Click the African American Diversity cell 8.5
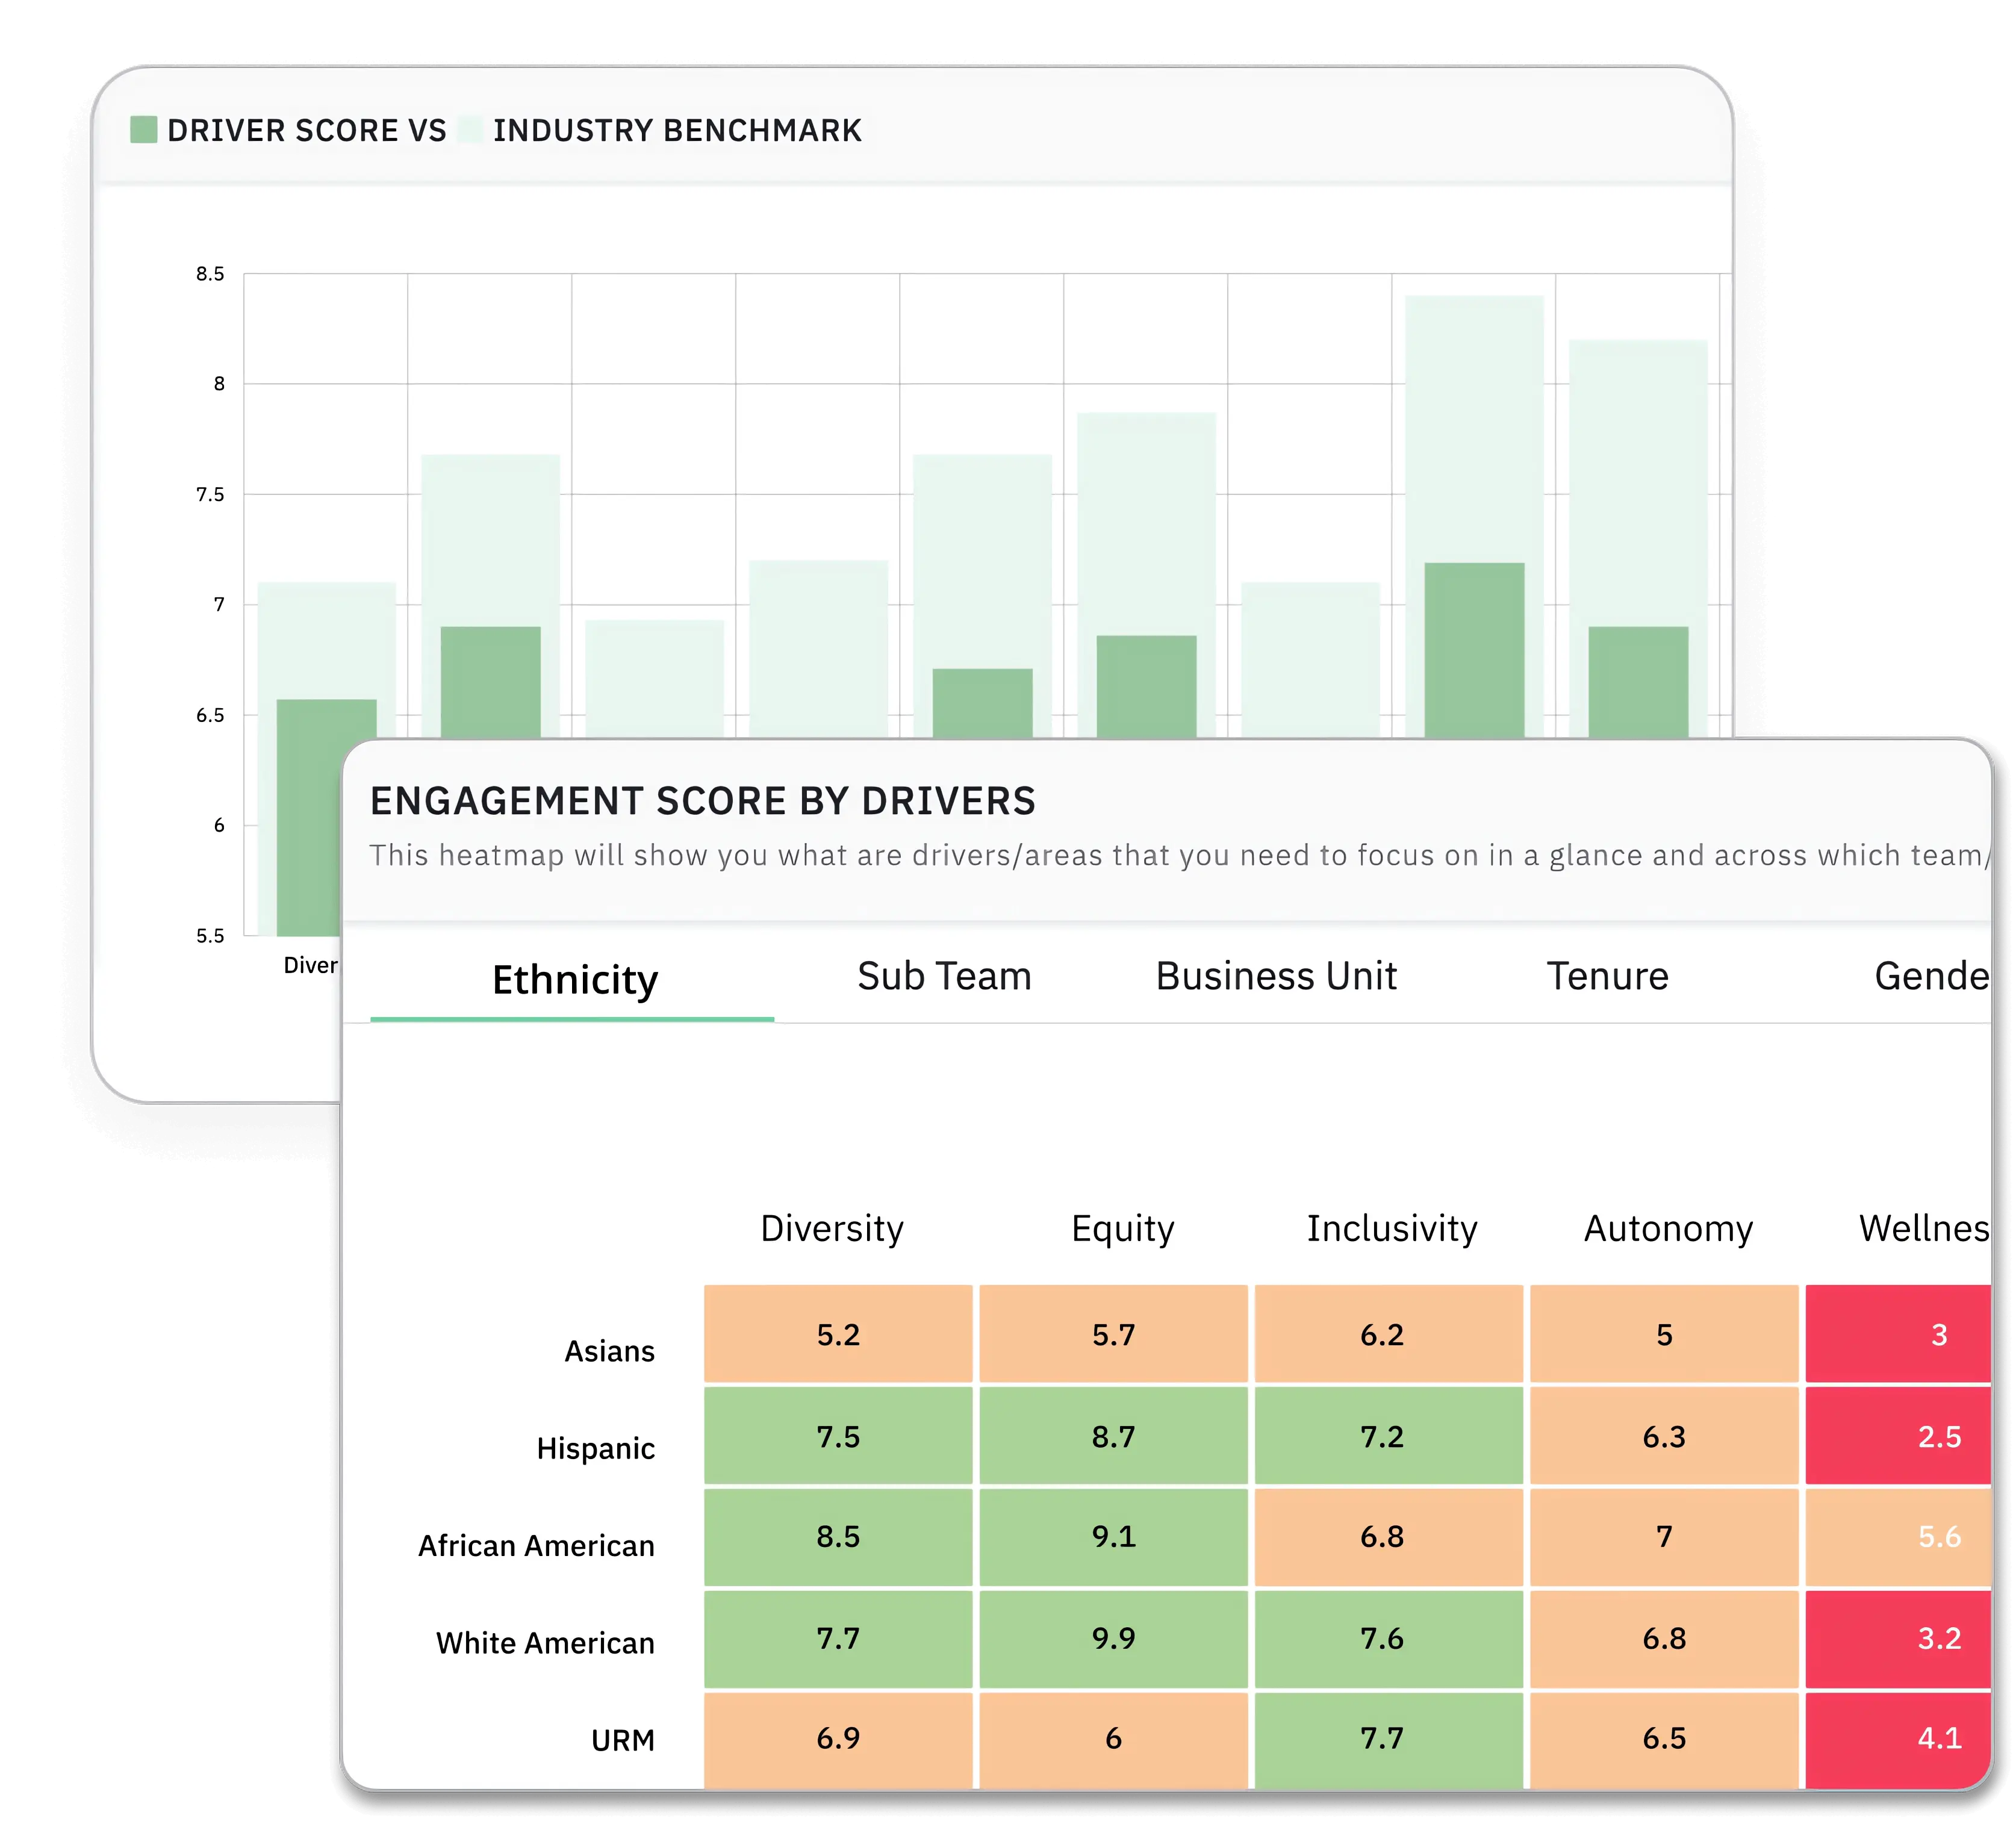The width and height of the screenshot is (2016, 1821). click(838, 1536)
